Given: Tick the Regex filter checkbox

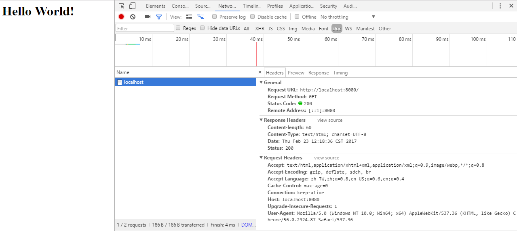Looking at the screenshot, I should (178, 28).
